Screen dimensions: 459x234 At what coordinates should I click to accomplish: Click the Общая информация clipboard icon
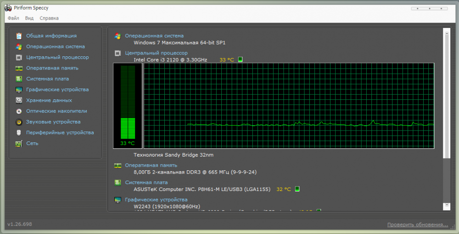pyautogui.click(x=19, y=36)
